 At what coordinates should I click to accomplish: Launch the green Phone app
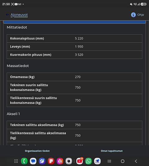(24, 161)
